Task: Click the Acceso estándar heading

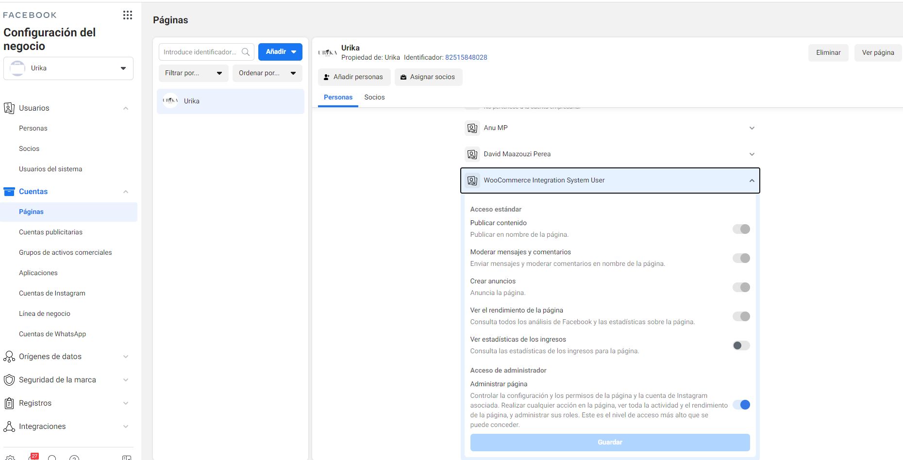Action: coord(496,209)
